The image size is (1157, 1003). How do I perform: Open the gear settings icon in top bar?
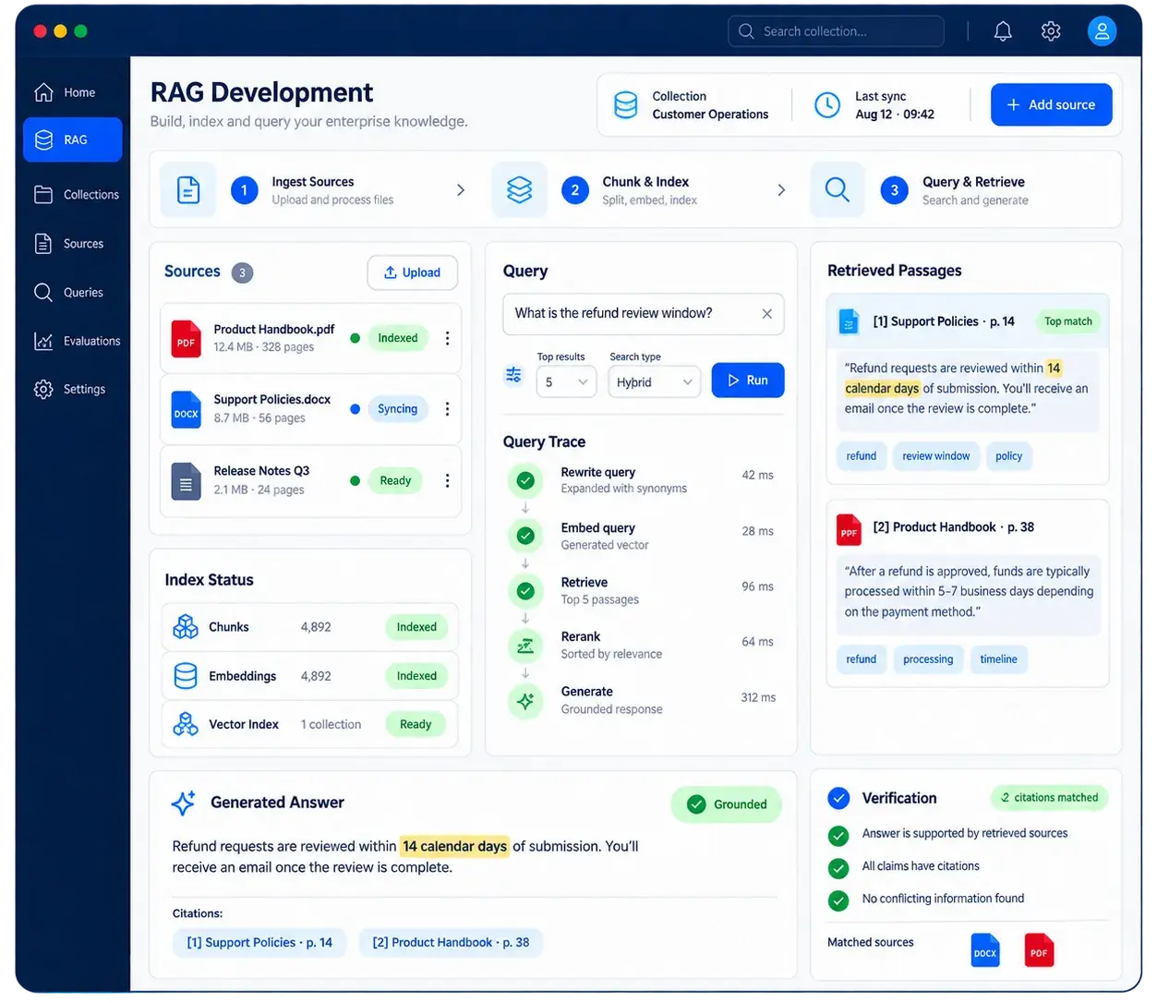point(1051,31)
